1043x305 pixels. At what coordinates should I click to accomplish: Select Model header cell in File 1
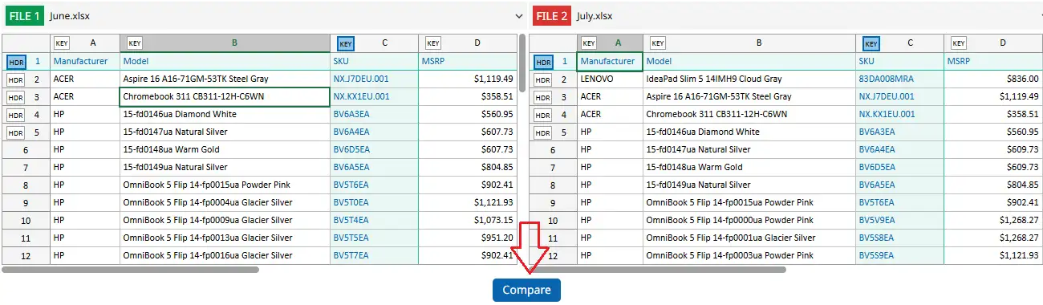tap(225, 61)
